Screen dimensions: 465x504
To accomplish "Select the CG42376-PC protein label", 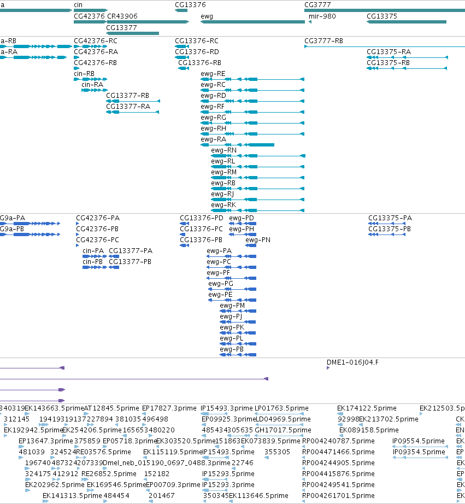I will pos(97,240).
